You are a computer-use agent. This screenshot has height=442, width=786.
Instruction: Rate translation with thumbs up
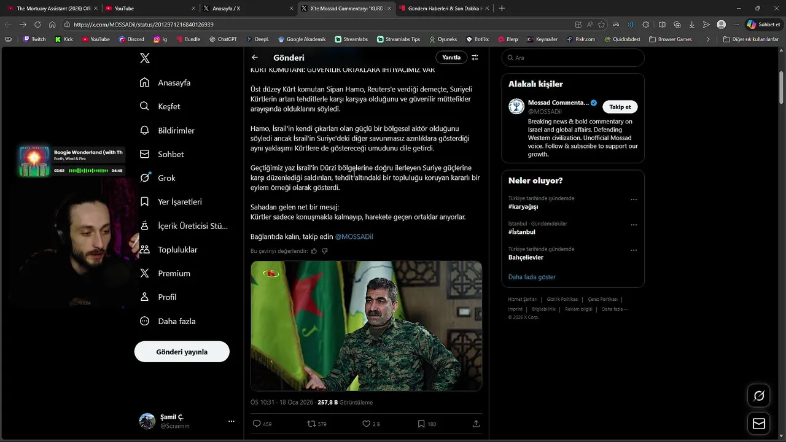tap(314, 251)
